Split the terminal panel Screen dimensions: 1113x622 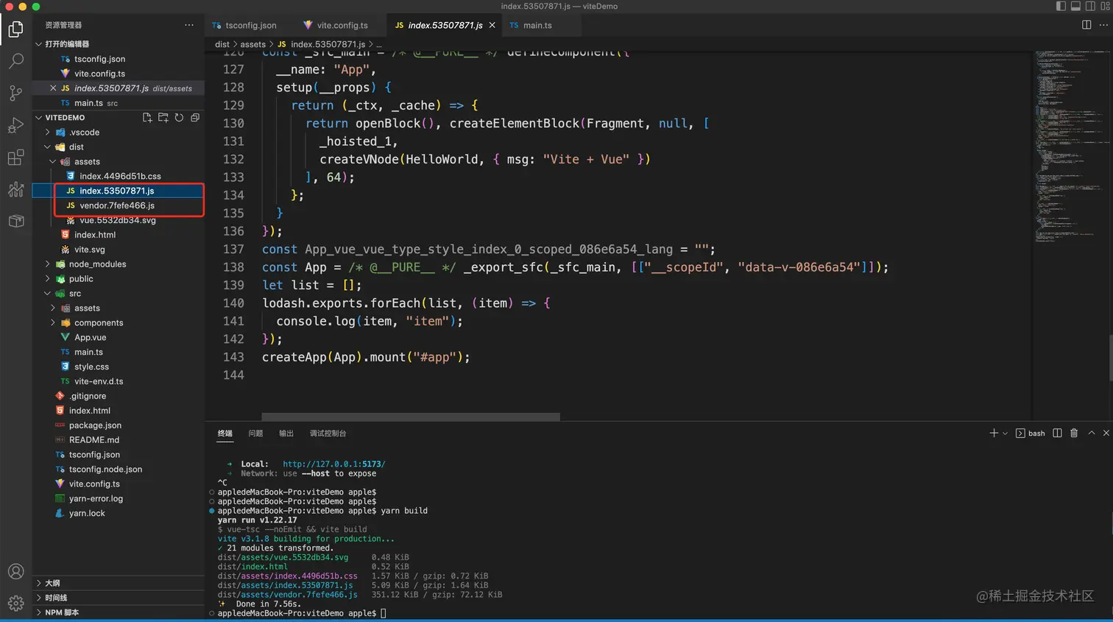click(x=1057, y=433)
